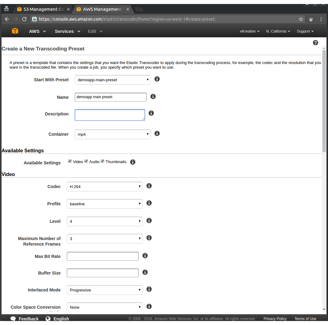The height and width of the screenshot is (325, 328).
Task: Toggle the Audio checkbox
Action: pos(86,161)
